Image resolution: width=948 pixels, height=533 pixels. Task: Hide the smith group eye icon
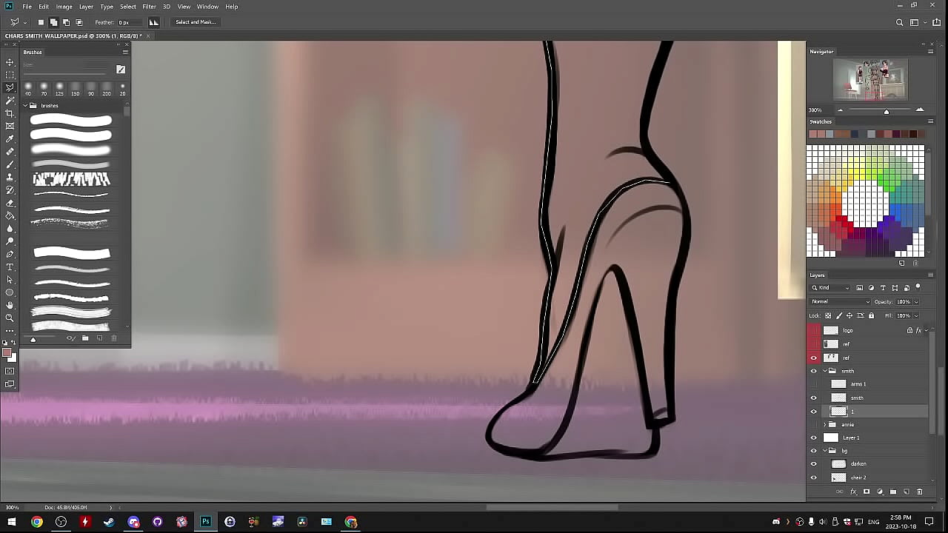814,371
